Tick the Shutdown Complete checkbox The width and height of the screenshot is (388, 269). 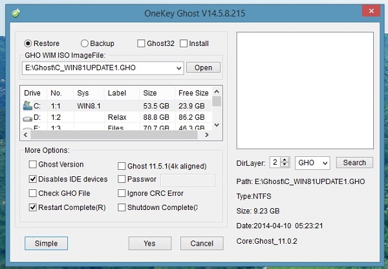click(x=122, y=207)
